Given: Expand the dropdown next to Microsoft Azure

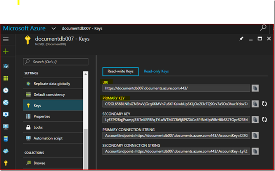Looking at the screenshot, I should pos(53,29).
